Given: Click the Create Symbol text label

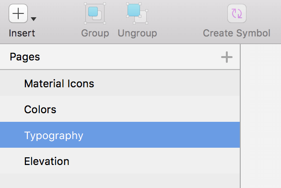Looking at the screenshot, I should point(236,34).
